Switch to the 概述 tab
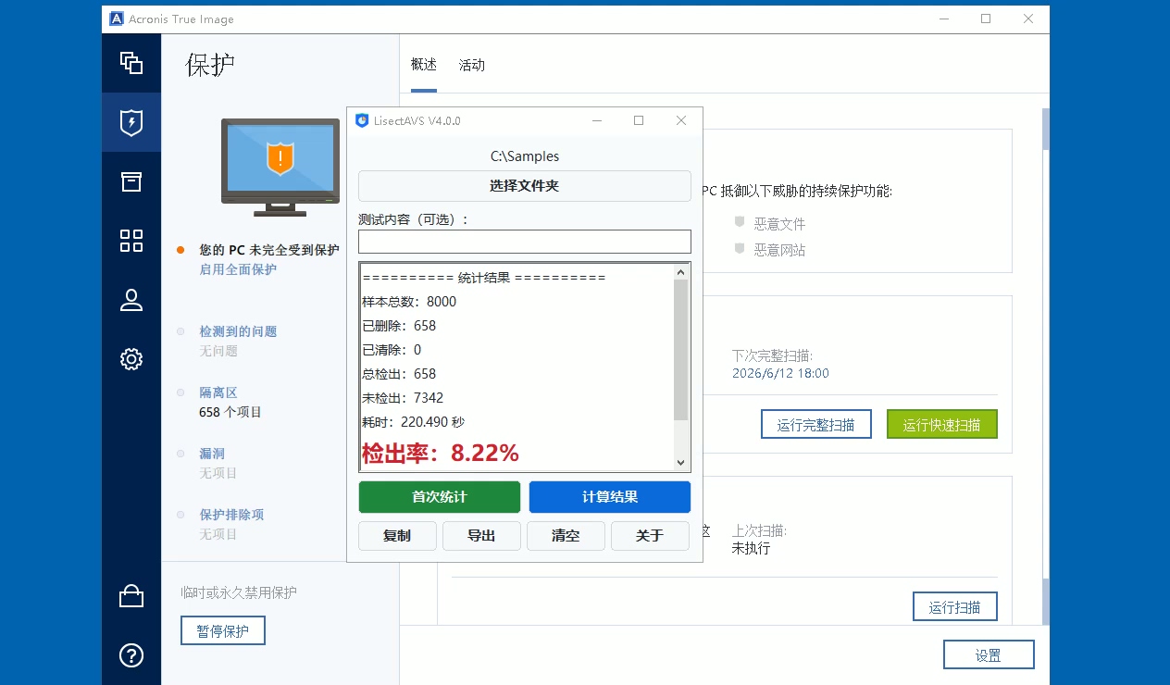 [x=423, y=65]
